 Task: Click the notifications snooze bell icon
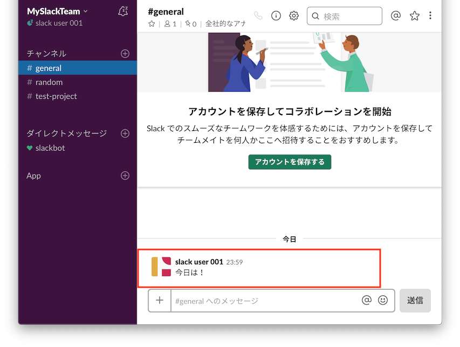tap(123, 11)
